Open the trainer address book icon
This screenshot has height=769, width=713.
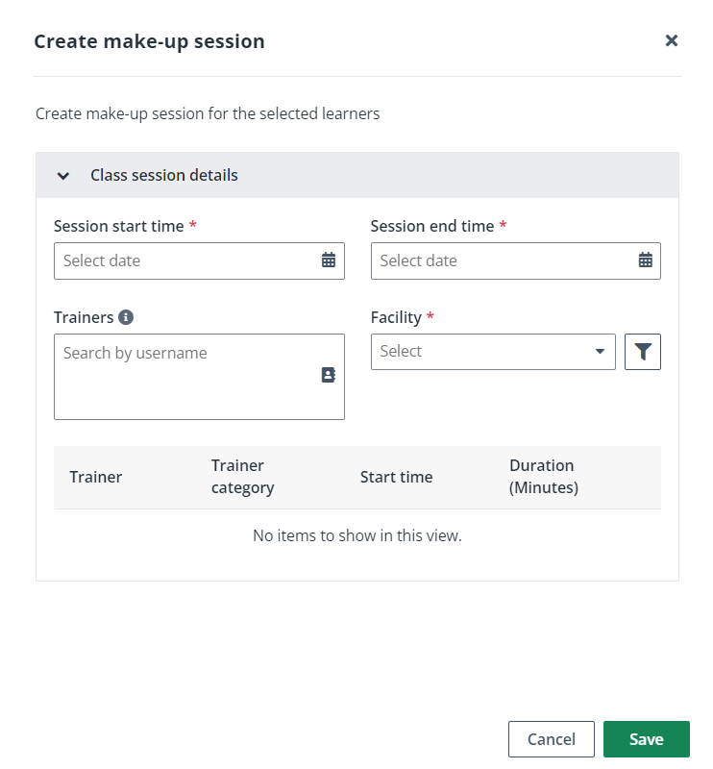click(x=328, y=376)
